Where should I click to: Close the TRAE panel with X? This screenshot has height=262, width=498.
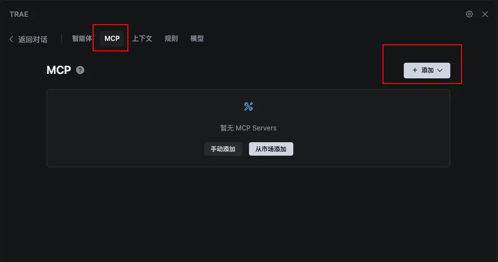coord(485,14)
